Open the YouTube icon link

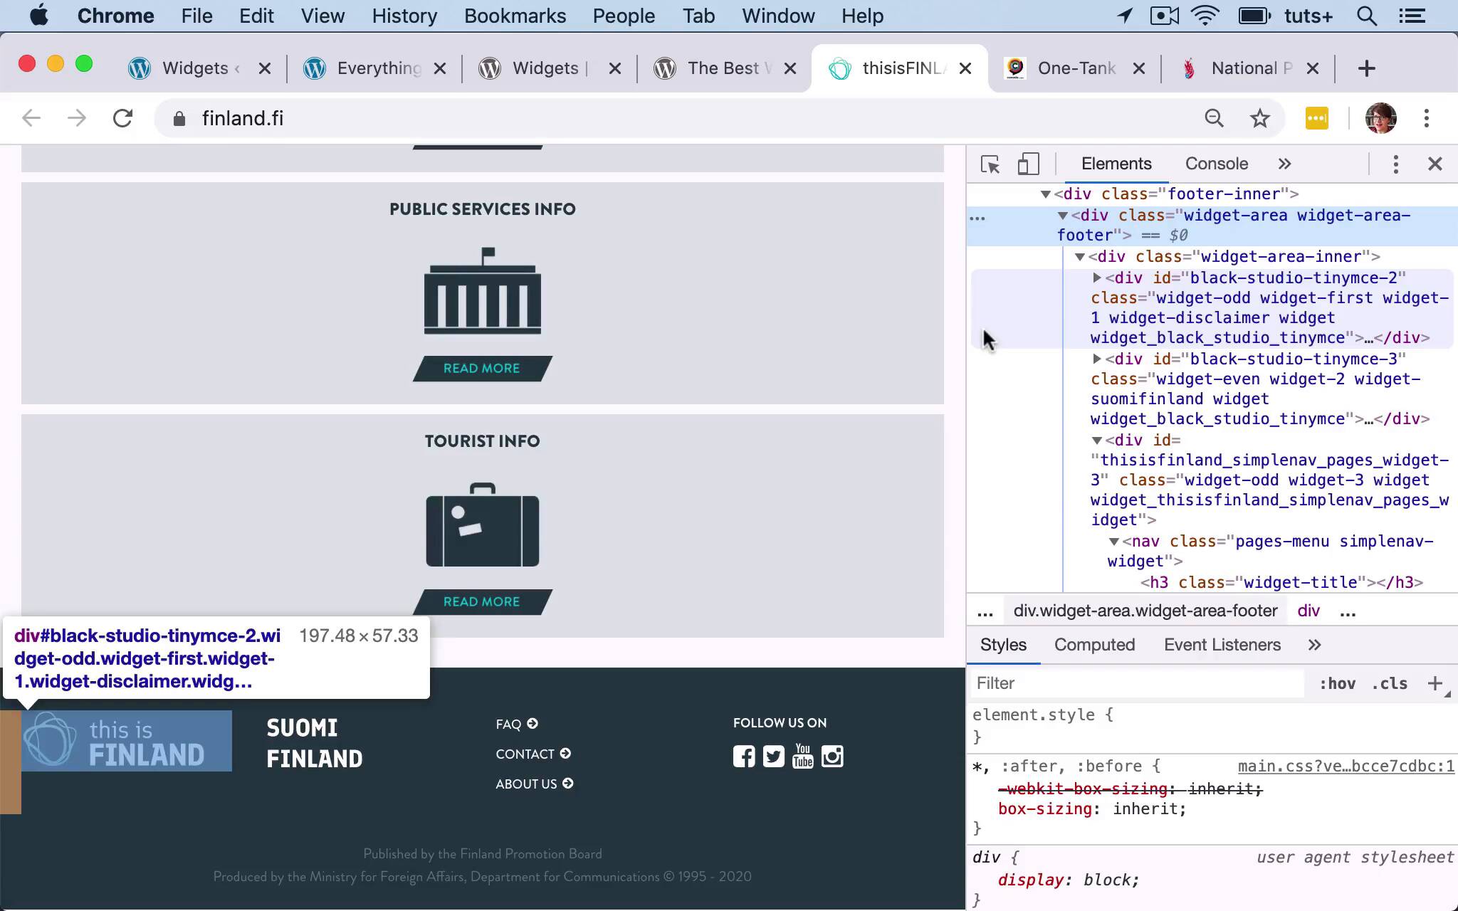pos(802,756)
